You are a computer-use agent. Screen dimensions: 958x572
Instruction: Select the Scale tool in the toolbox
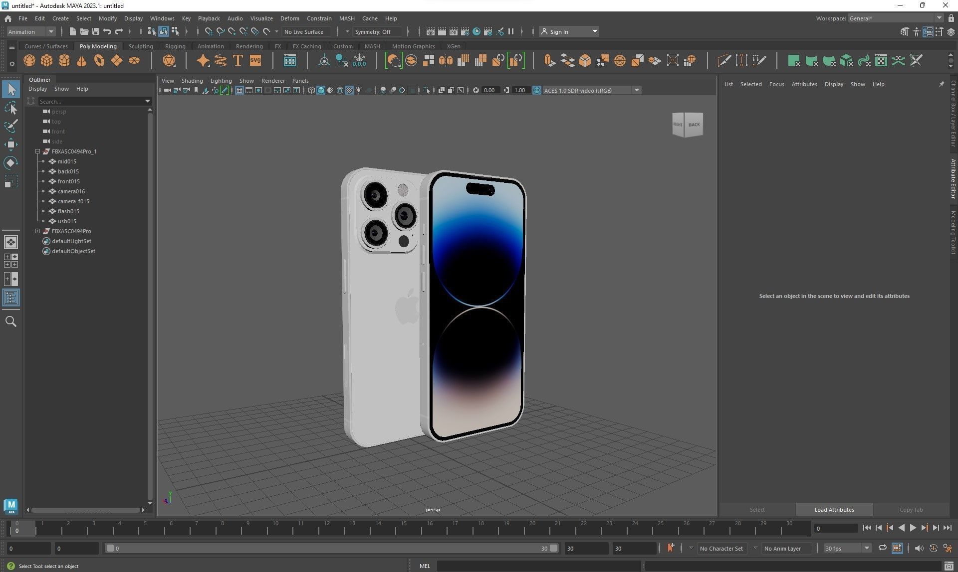pos(11,181)
